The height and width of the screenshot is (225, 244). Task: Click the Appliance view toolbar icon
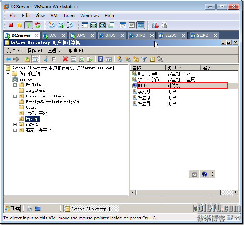point(132,25)
